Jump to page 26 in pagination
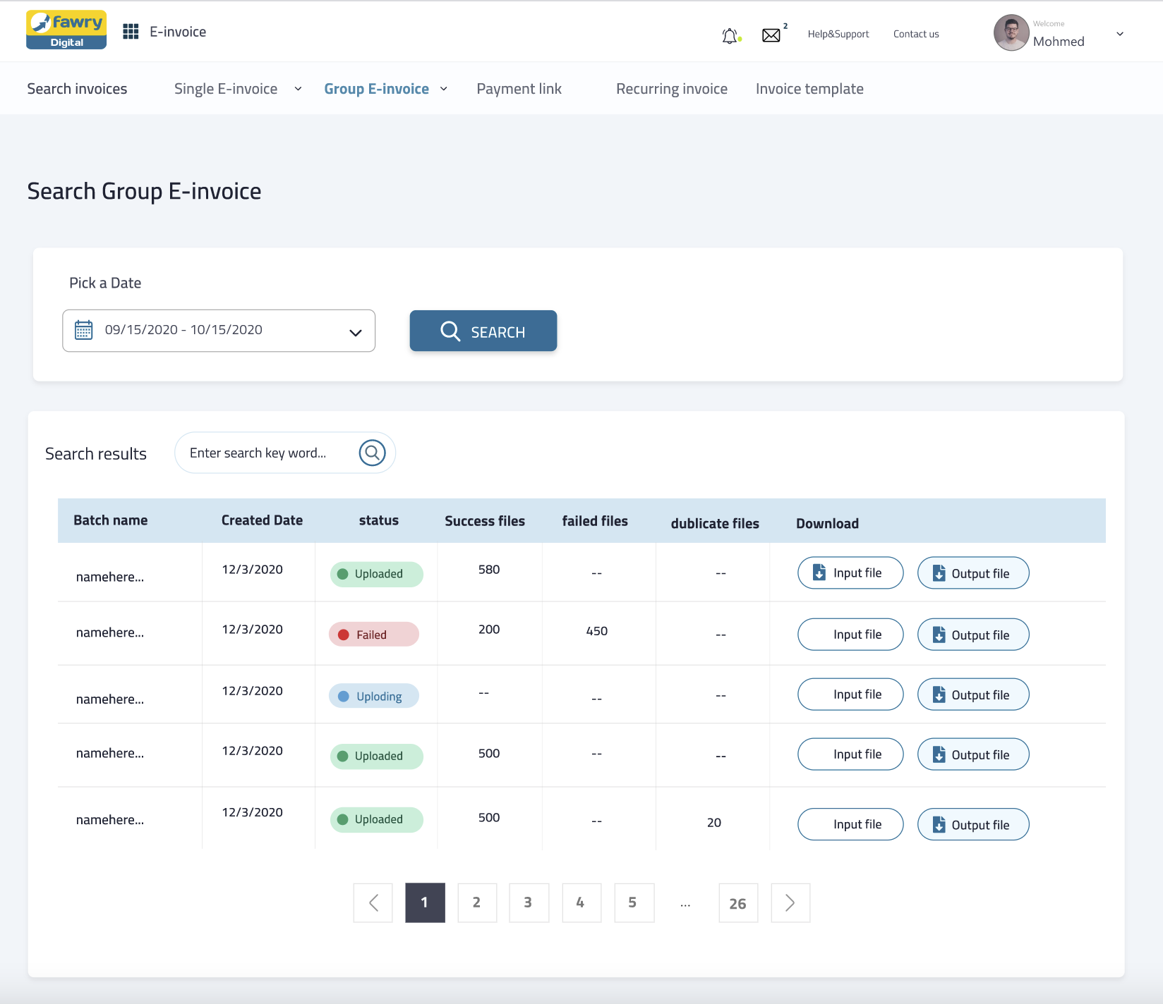The image size is (1163, 1004). point(738,902)
